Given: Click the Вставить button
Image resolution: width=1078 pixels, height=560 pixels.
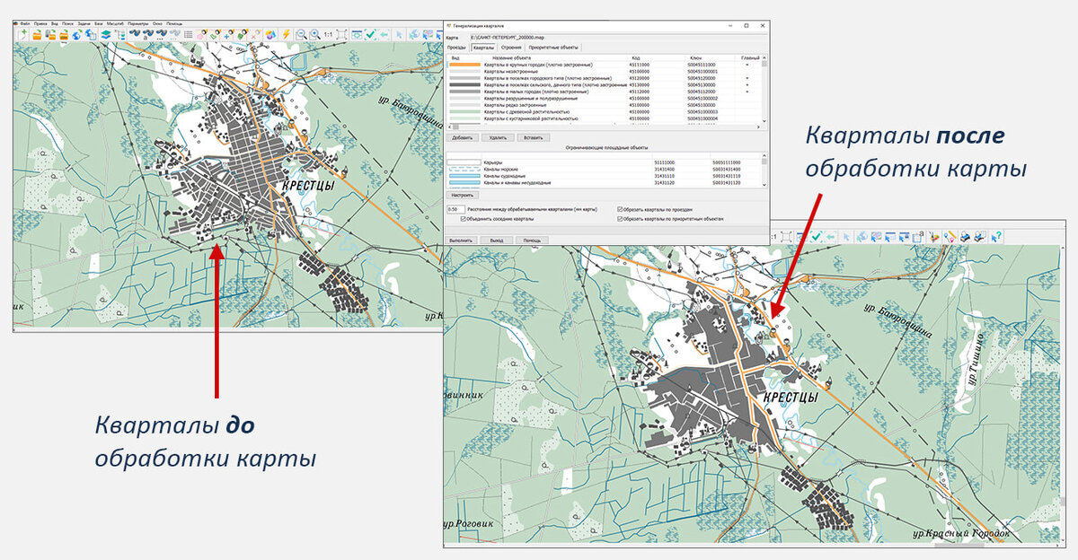Looking at the screenshot, I should click(533, 137).
